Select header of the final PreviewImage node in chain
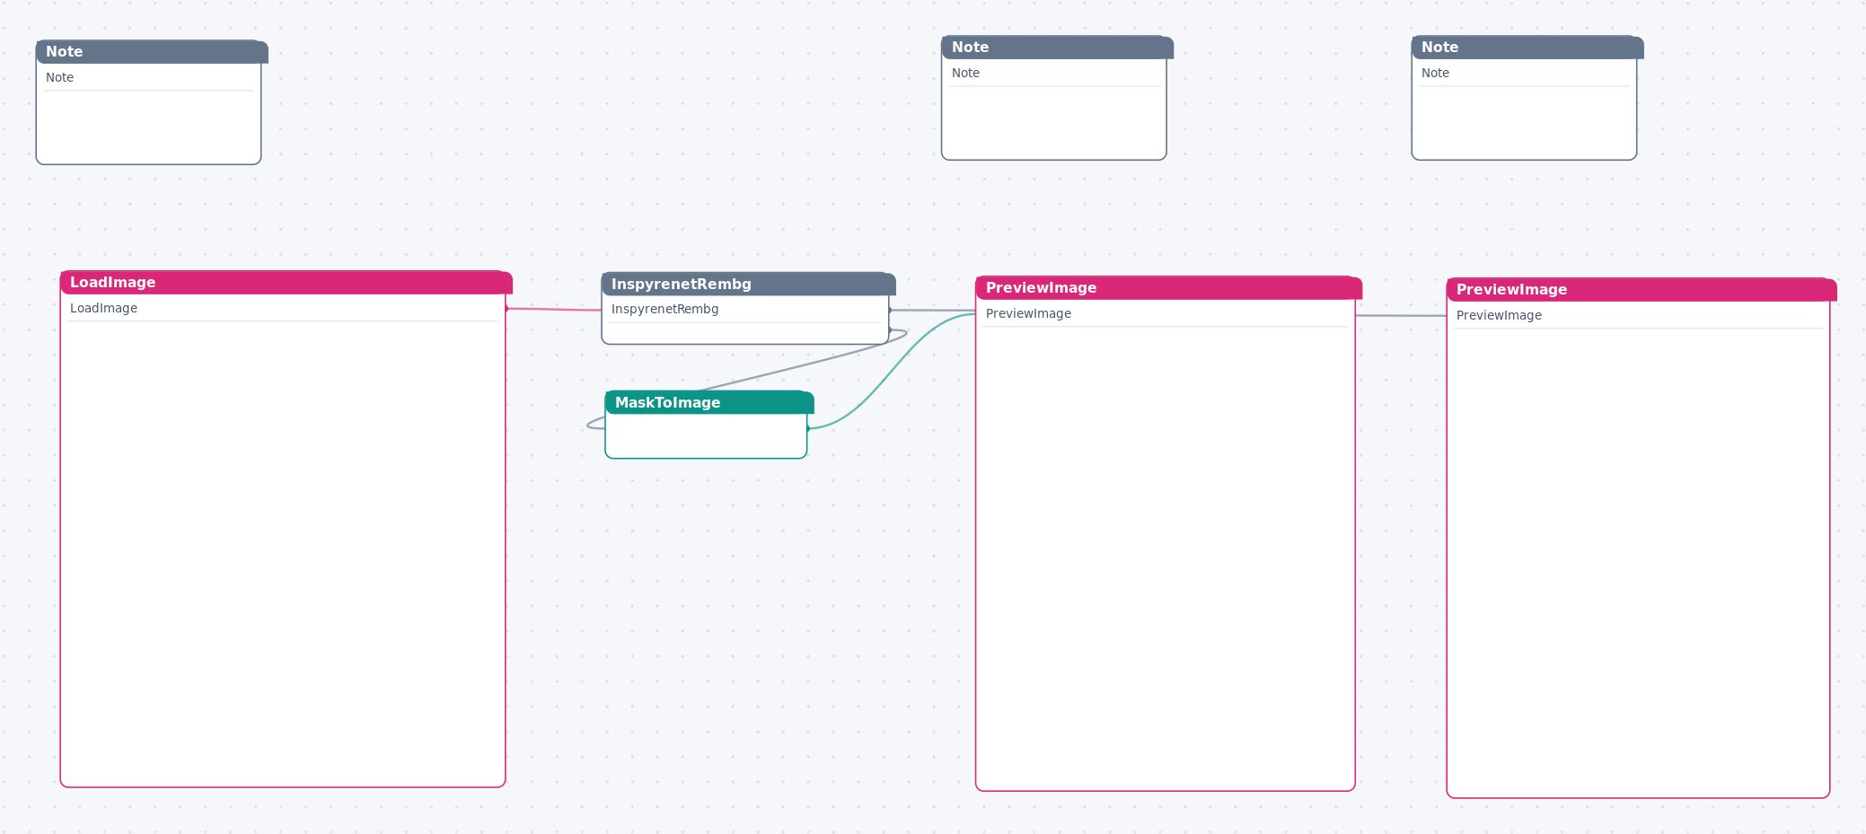The width and height of the screenshot is (1866, 834). (1641, 290)
